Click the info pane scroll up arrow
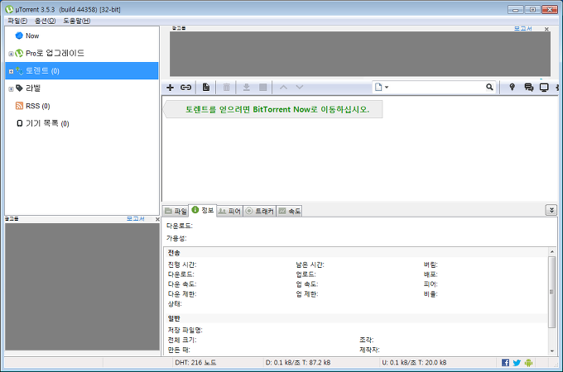This screenshot has width=563, height=372. pyautogui.click(x=551, y=252)
